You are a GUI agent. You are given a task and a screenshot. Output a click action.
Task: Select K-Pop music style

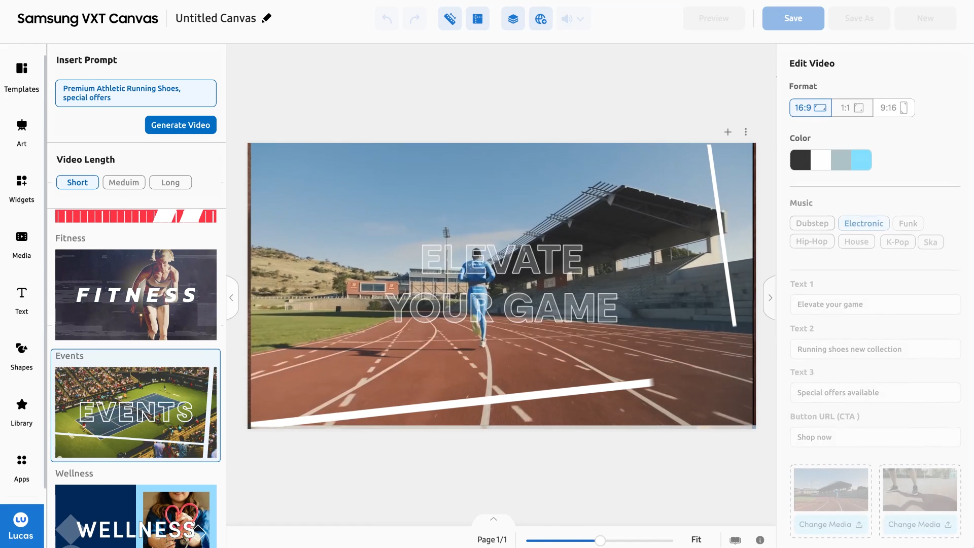click(x=897, y=242)
